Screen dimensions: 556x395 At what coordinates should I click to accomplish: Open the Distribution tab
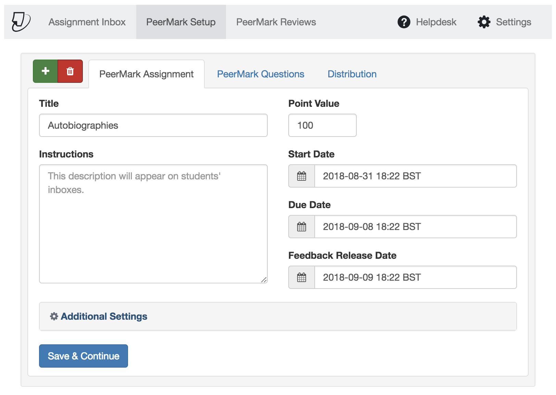click(352, 74)
